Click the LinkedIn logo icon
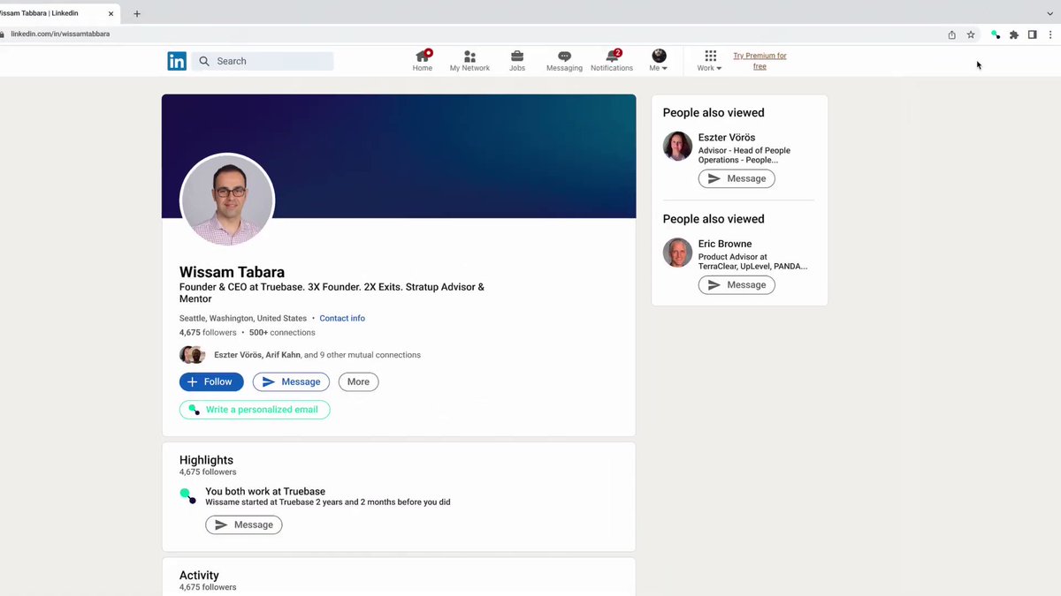Screen dimensions: 1061x596 [177, 61]
